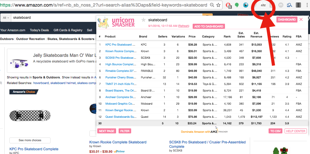
Task: Click Gift Cards & Registry in Amazon nav
Action: point(68,30)
